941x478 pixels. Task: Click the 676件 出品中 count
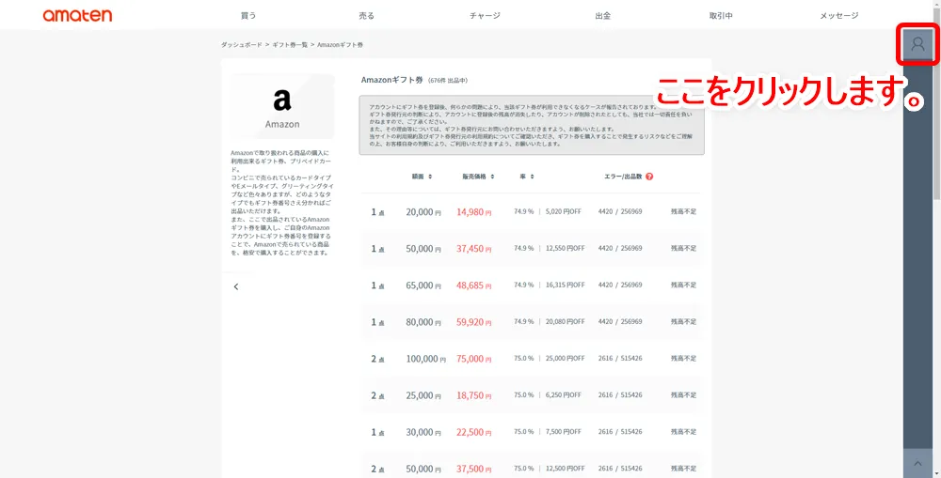(448, 80)
